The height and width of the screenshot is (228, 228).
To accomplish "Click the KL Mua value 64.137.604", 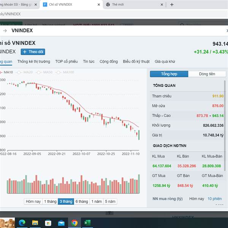I will (162, 166).
